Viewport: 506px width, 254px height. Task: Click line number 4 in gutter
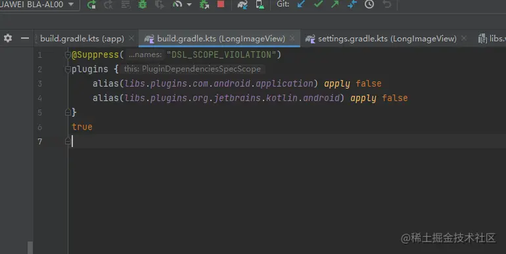[39, 98]
